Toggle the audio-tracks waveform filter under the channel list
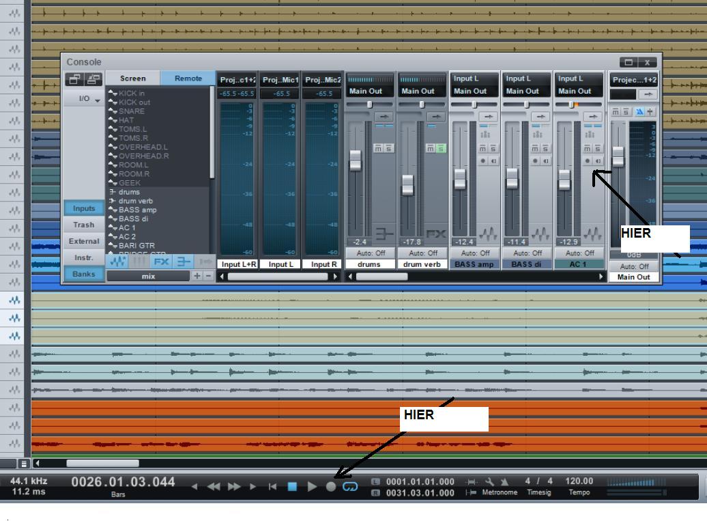The width and height of the screenshot is (707, 521). pos(117,261)
